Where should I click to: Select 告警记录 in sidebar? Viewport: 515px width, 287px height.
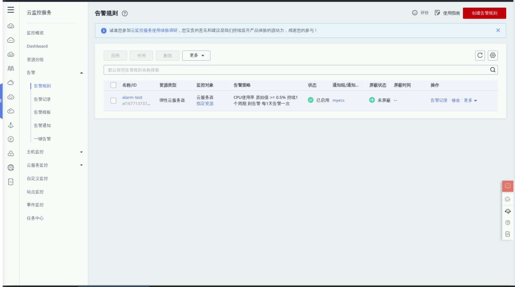[x=42, y=99]
